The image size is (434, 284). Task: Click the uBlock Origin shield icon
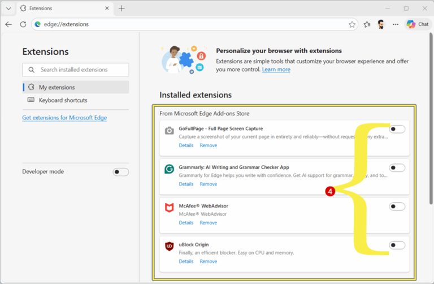tap(169, 246)
